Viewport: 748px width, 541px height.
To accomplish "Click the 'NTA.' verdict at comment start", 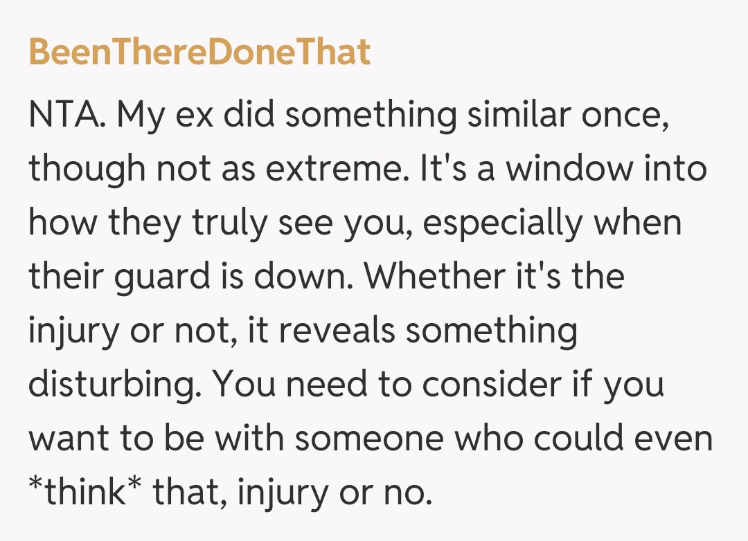I will click(67, 115).
